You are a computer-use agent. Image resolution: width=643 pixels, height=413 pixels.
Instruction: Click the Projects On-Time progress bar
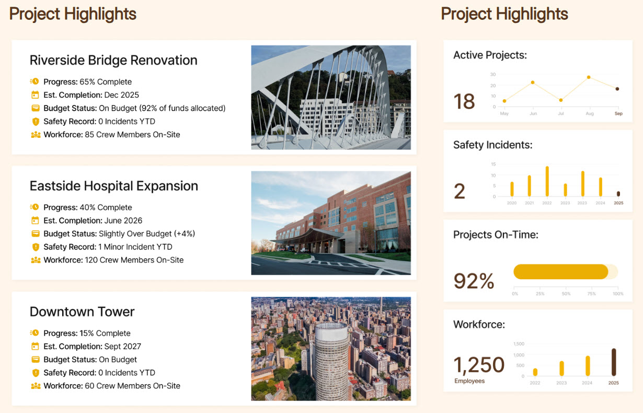click(x=560, y=272)
